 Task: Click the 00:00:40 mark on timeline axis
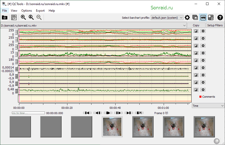[115, 108]
